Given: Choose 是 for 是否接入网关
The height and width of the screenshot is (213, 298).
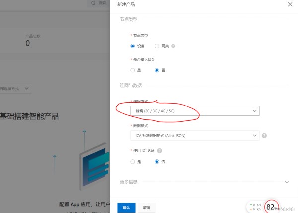Looking at the screenshot, I should [x=133, y=70].
